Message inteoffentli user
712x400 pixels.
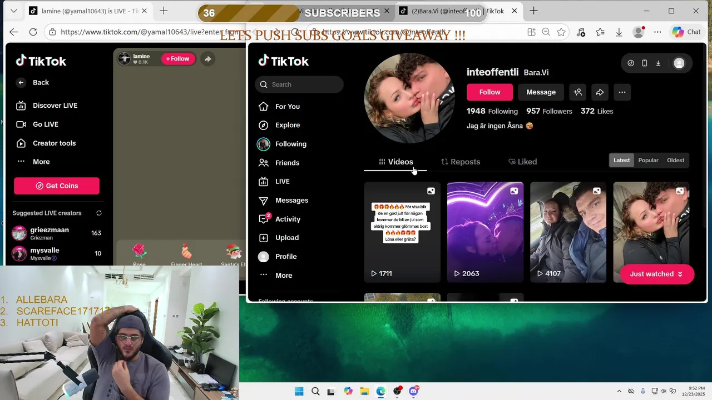coord(541,92)
